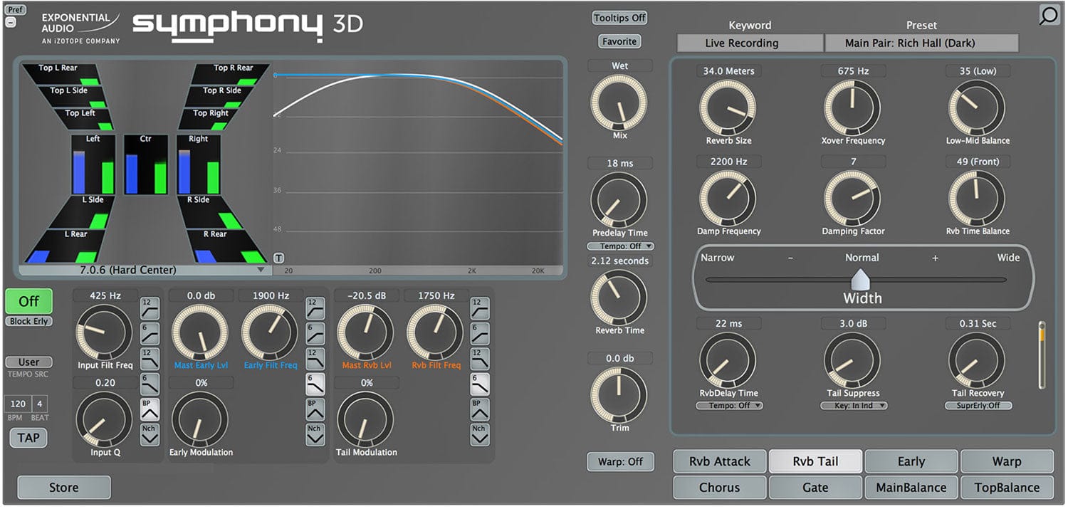Select the 6 dB low-pass input filter type
1068x509 pixels.
point(150,384)
